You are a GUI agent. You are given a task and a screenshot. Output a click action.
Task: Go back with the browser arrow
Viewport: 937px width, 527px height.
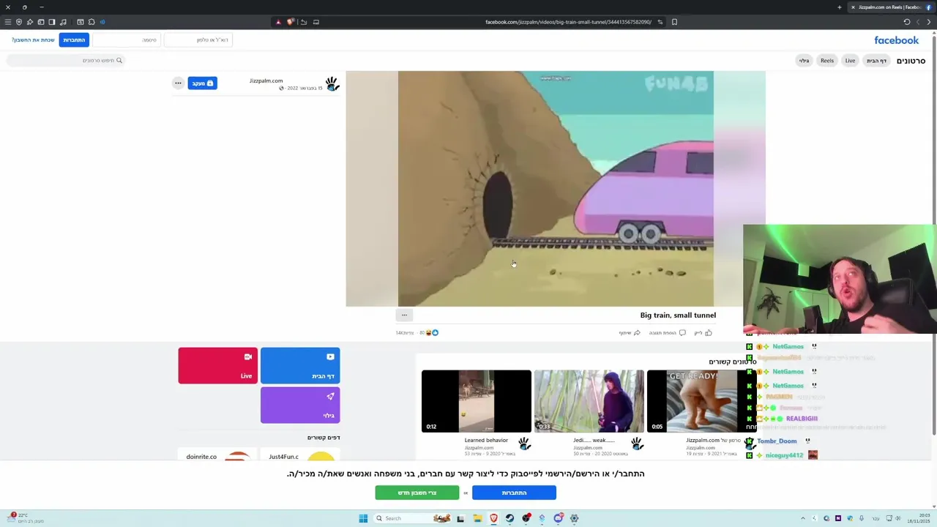(930, 22)
